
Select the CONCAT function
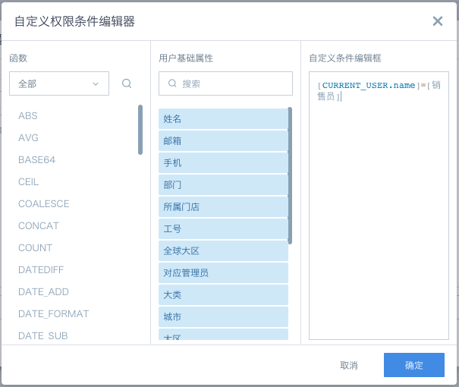tap(39, 225)
